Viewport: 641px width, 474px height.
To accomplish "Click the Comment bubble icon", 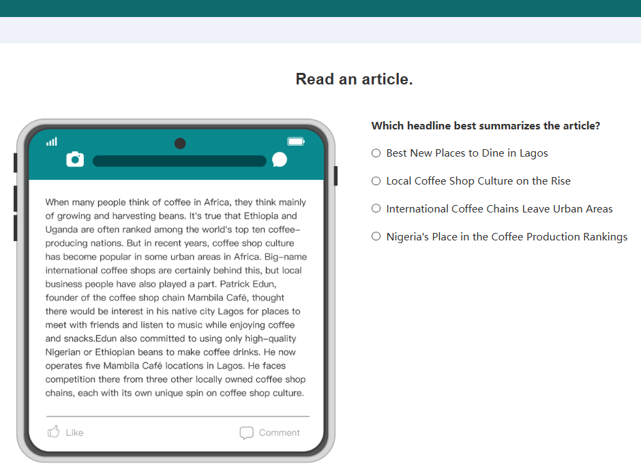I will coord(246,432).
